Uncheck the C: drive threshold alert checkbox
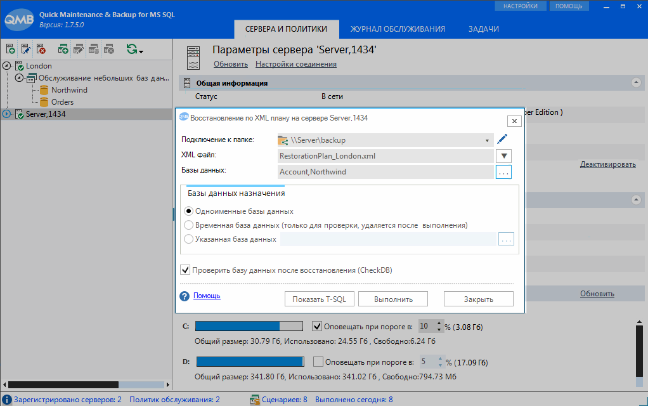The width and height of the screenshot is (648, 406). tap(317, 326)
